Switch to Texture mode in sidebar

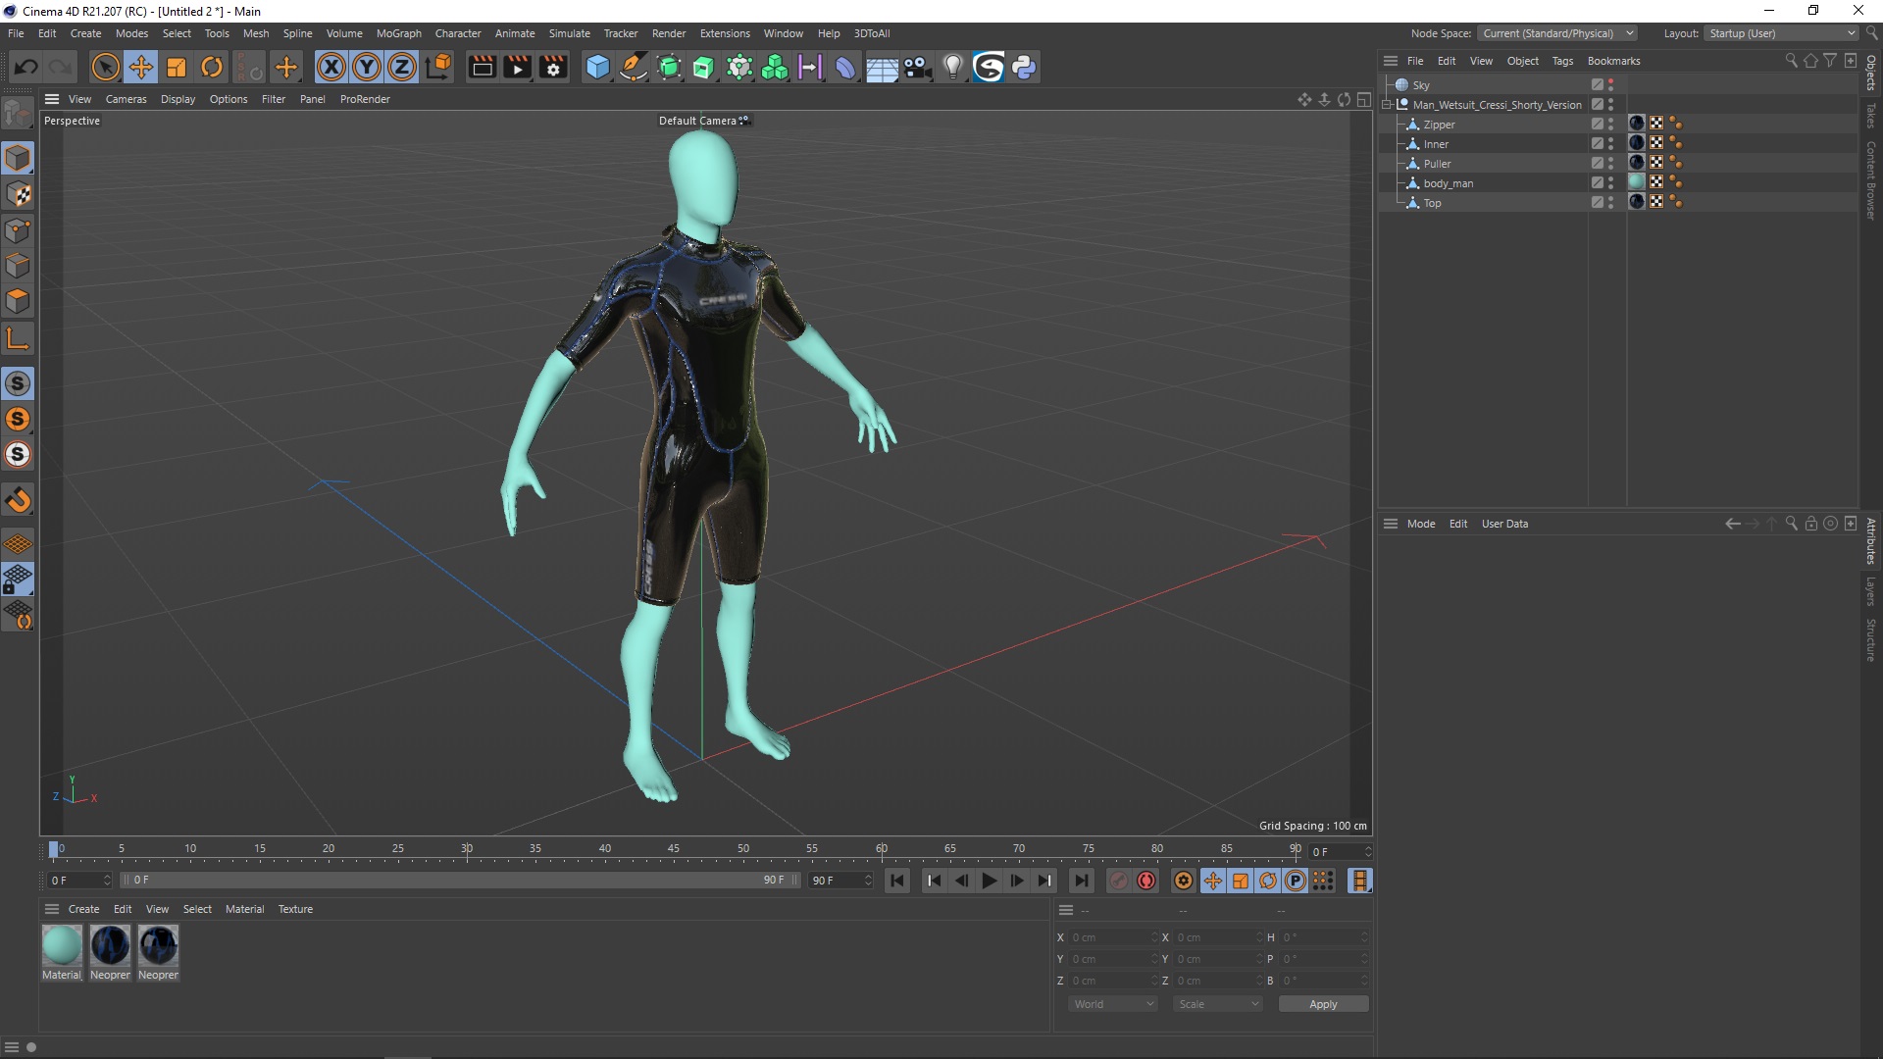pos(18,194)
